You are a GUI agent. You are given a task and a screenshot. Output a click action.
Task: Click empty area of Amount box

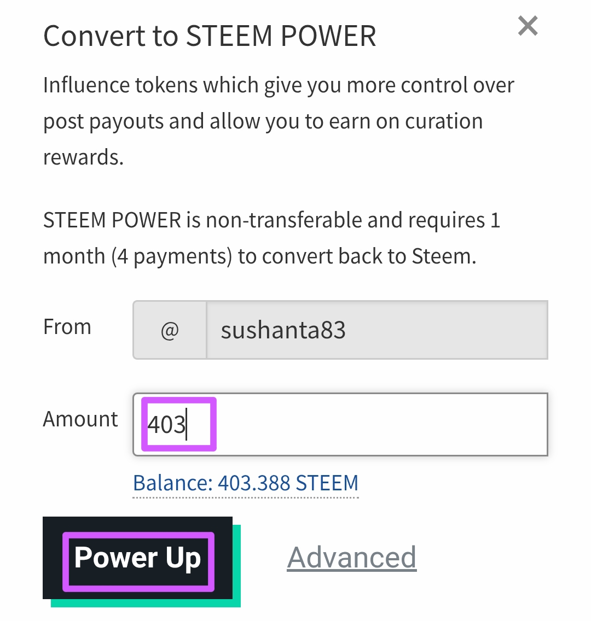380,424
